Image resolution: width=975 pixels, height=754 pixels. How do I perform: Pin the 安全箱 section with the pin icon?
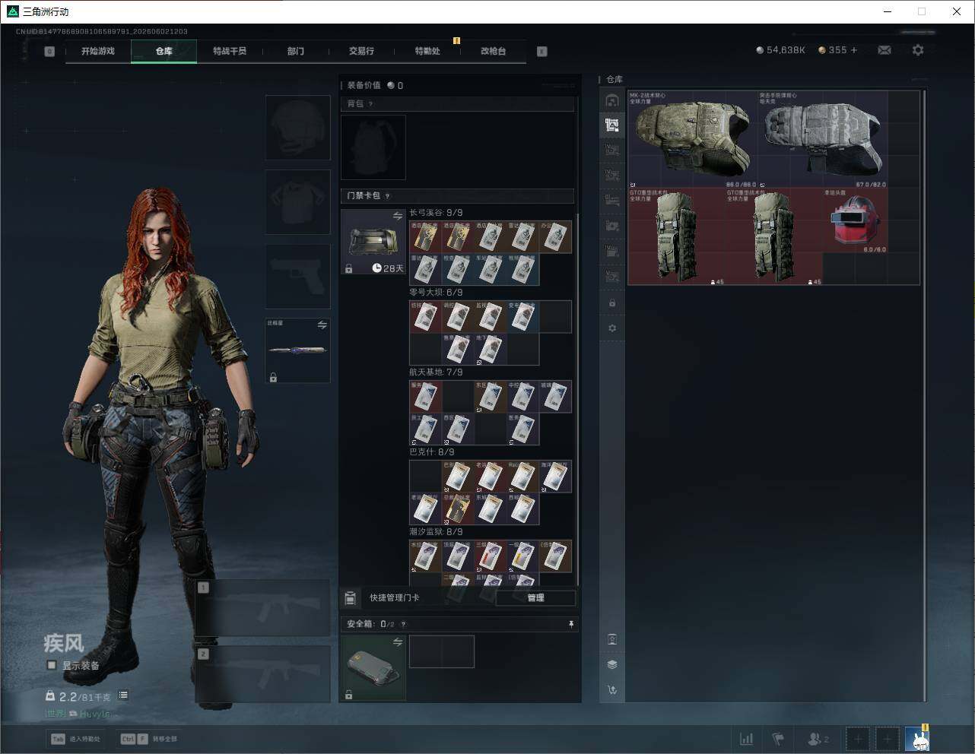[571, 624]
